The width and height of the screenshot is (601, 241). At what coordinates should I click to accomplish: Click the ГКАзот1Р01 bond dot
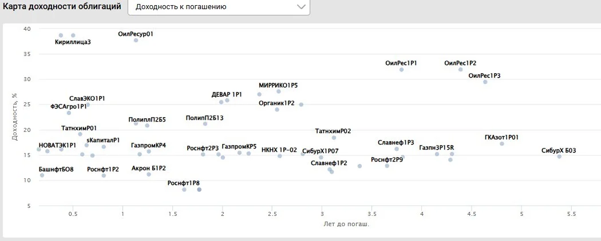502,144
